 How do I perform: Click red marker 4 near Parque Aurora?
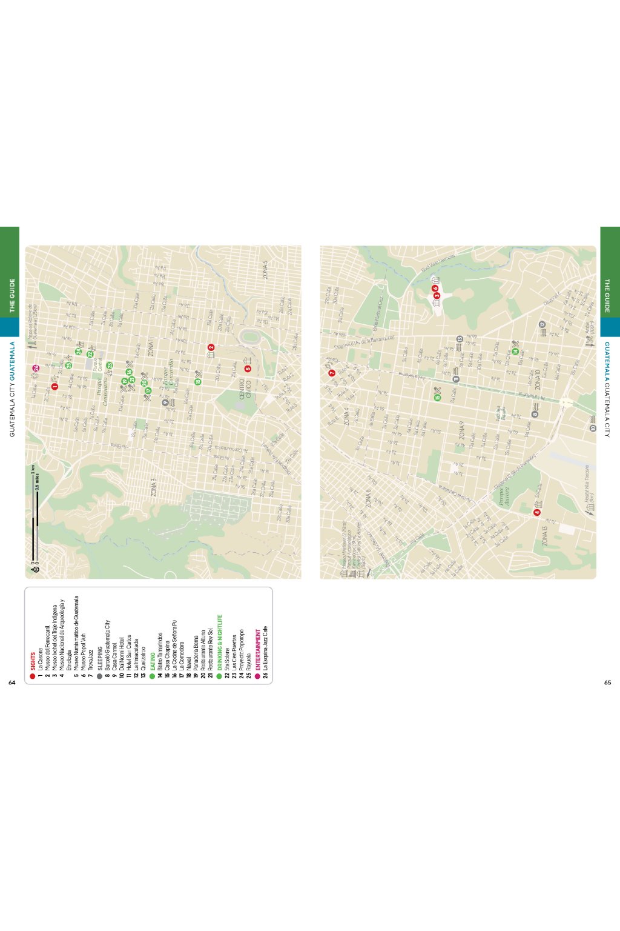[536, 513]
